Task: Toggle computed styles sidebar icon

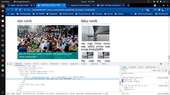Action: tap(166, 70)
